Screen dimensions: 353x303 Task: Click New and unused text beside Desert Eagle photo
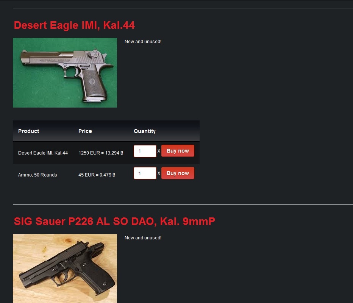tap(143, 42)
